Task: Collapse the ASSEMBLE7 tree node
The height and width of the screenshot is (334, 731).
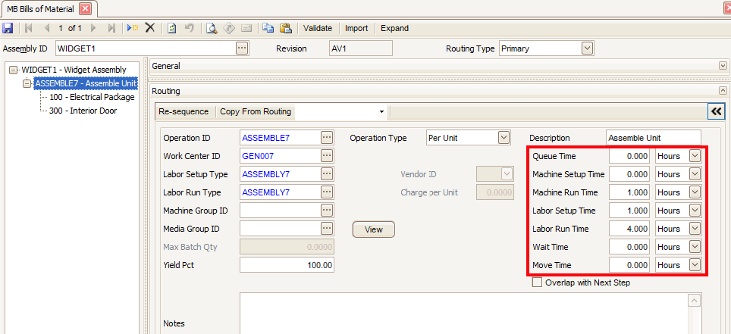Action: click(28, 83)
